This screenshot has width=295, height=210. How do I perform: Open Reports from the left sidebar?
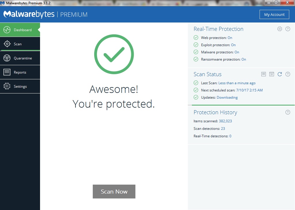(20, 72)
